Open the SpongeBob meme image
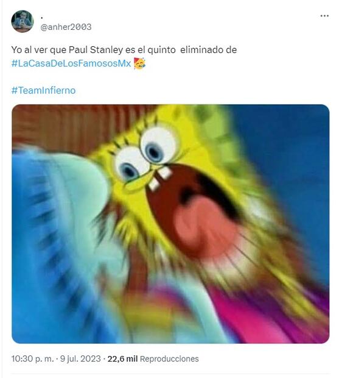 [x=170, y=224]
